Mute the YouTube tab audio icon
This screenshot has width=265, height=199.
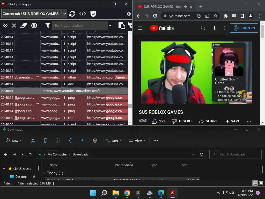pyautogui.click(x=185, y=6)
